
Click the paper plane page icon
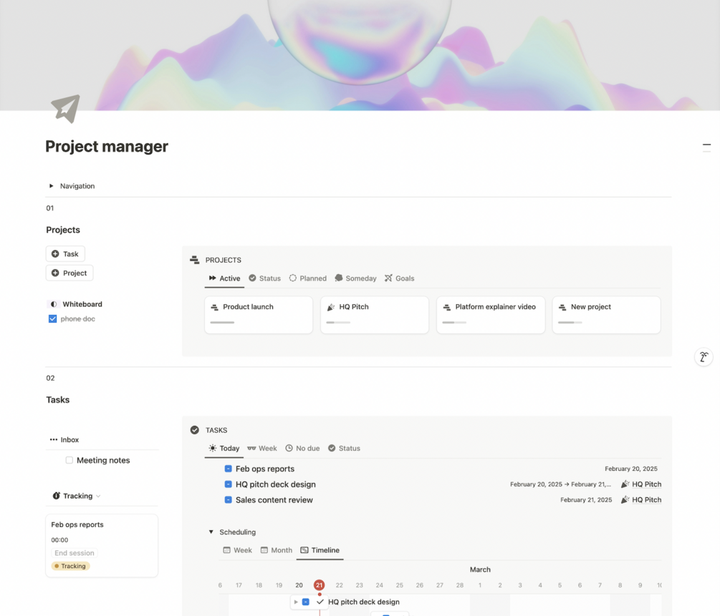coord(66,109)
